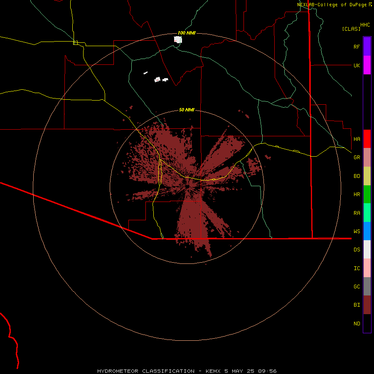Click the "ND" legend label

pyautogui.click(x=357, y=324)
